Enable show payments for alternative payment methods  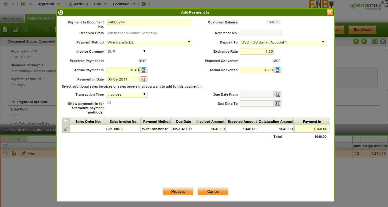click(109, 102)
